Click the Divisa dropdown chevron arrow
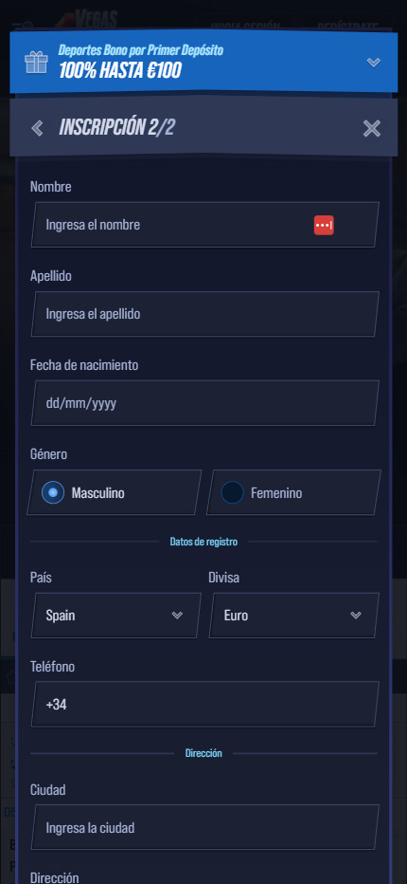This screenshot has height=884, width=407. tap(356, 615)
